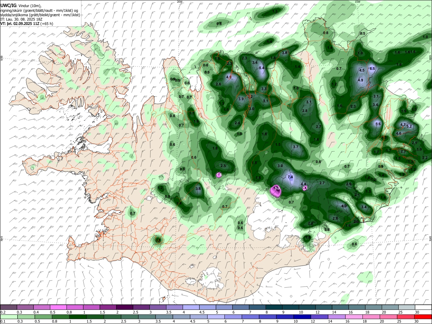
Task: Click the 4.4 value above the small pink spot
Action: coord(303,184)
